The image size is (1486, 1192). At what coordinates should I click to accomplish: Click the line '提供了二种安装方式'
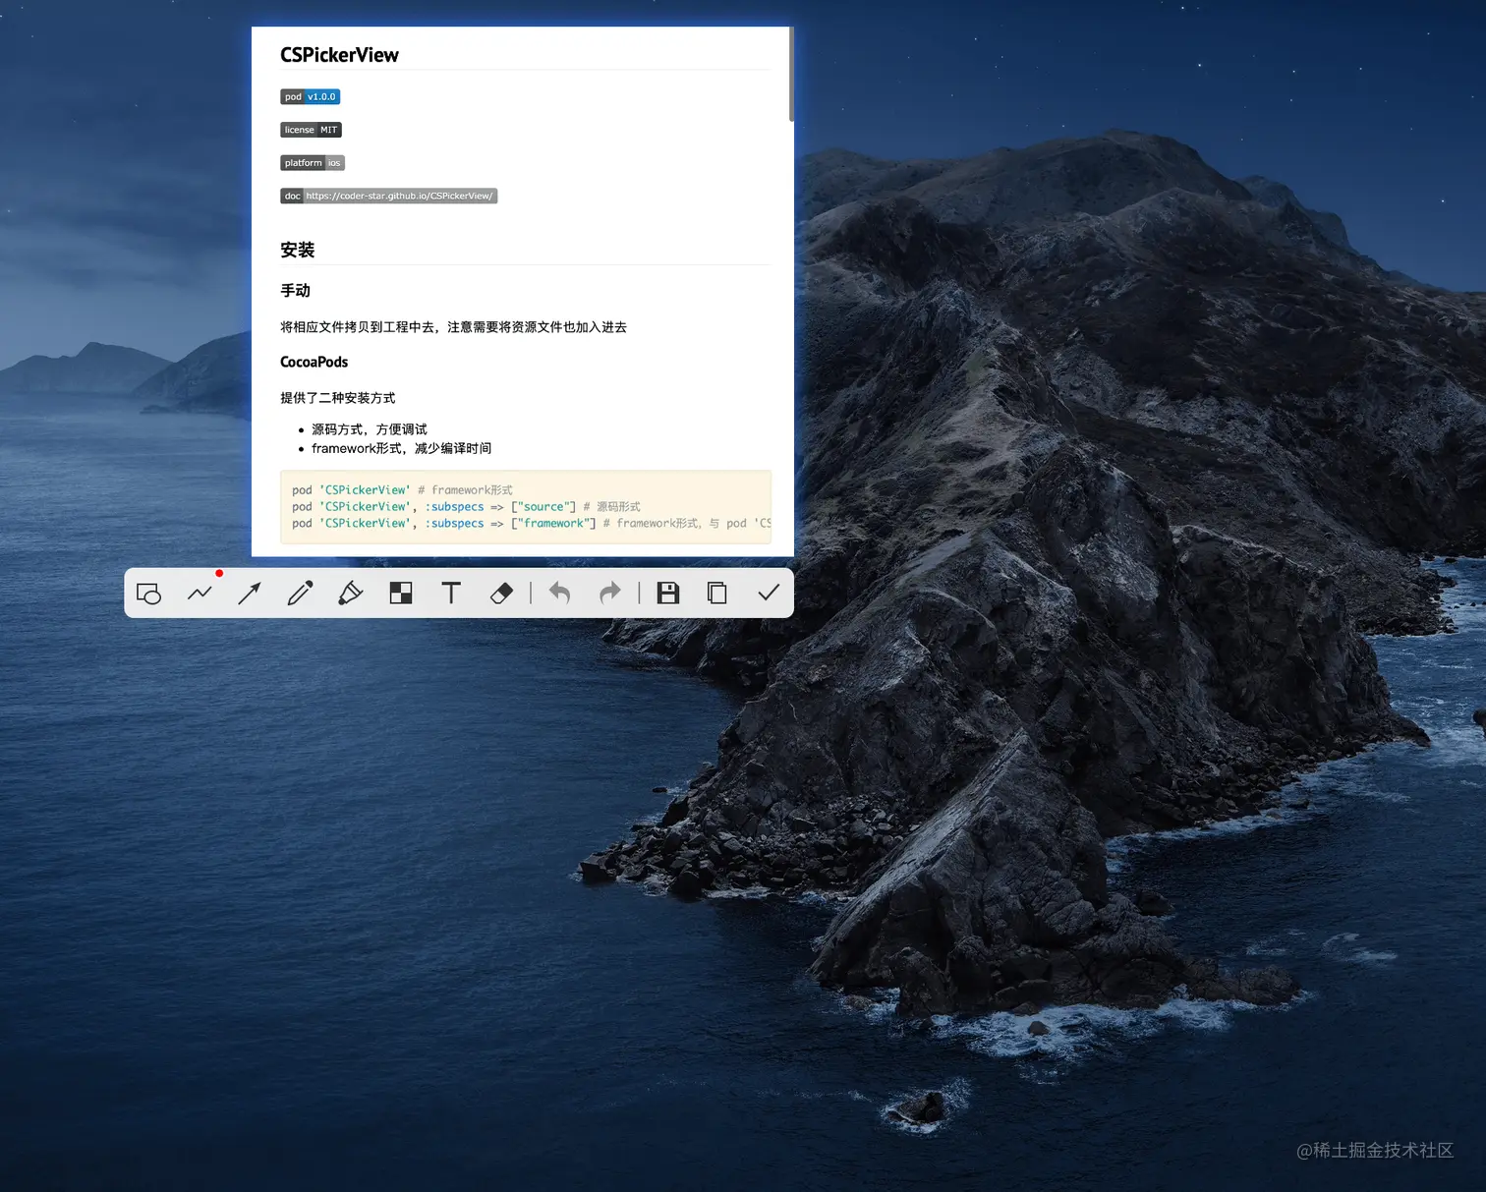[338, 398]
